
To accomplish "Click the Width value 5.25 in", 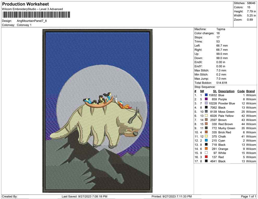I will tap(251, 15).
